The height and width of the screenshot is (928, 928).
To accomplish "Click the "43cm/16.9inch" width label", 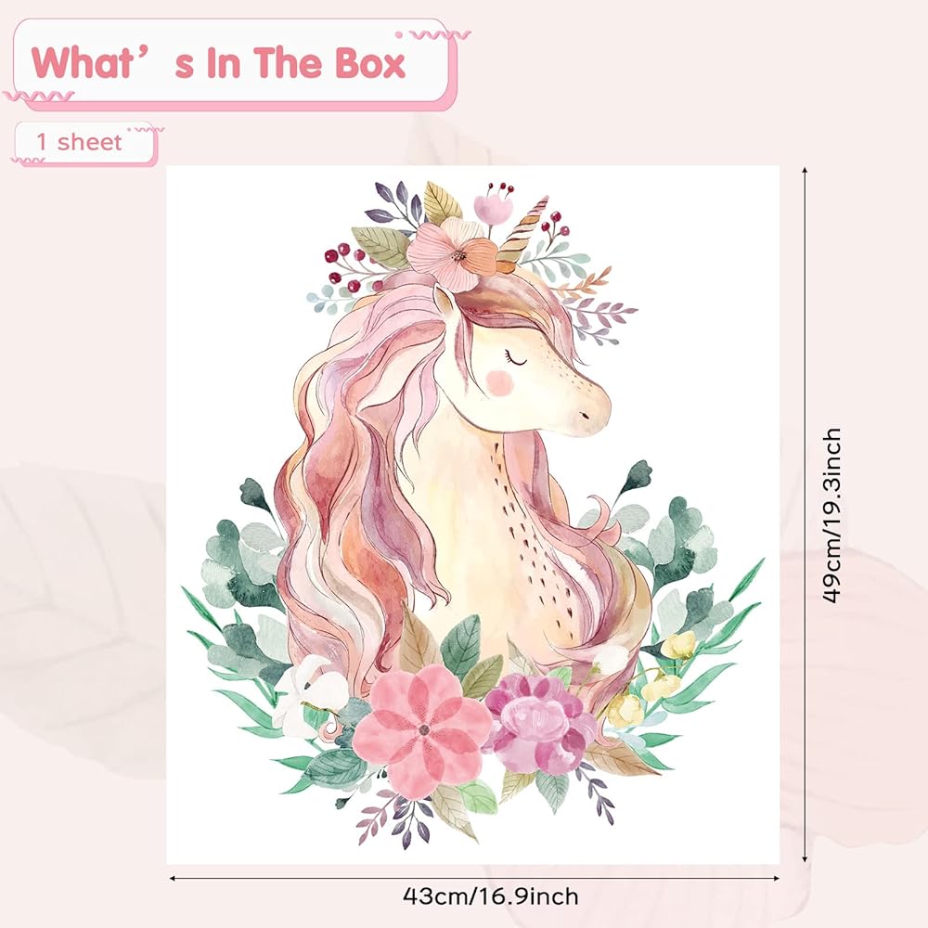I will [x=491, y=896].
